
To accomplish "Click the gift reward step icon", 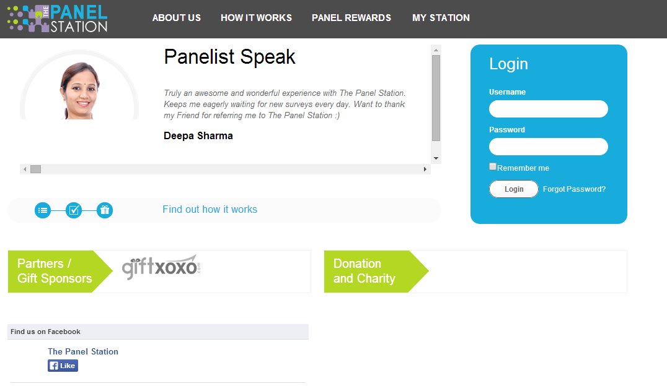I will coord(105,210).
